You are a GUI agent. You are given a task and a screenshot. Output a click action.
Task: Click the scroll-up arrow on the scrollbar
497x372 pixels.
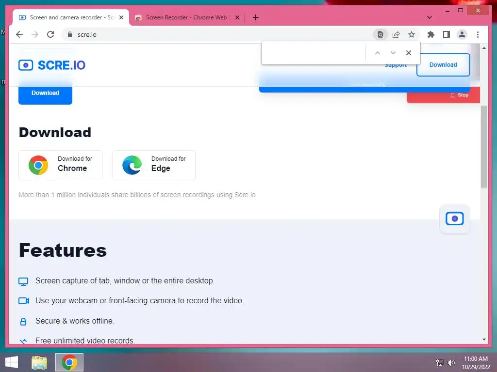click(484, 48)
